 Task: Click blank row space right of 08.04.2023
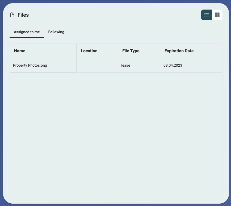(205, 65)
